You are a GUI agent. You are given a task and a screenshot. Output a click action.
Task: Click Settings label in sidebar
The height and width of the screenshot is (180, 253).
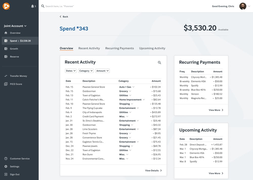[14, 166]
